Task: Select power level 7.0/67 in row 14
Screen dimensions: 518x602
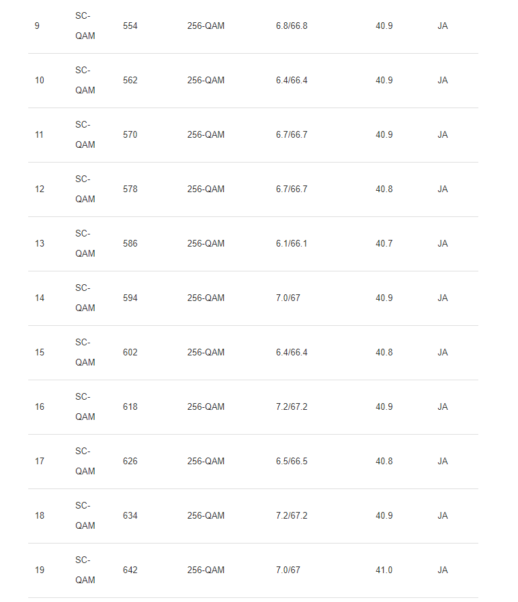Action: (x=288, y=298)
